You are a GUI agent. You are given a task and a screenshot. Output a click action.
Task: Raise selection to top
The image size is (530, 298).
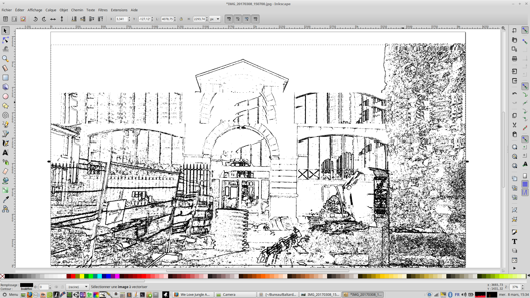pos(100,19)
